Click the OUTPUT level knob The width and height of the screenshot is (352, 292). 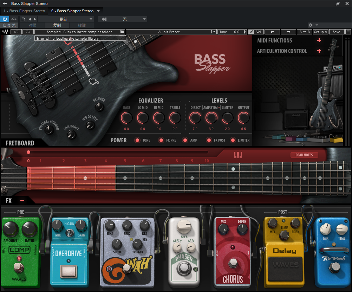tap(243, 118)
